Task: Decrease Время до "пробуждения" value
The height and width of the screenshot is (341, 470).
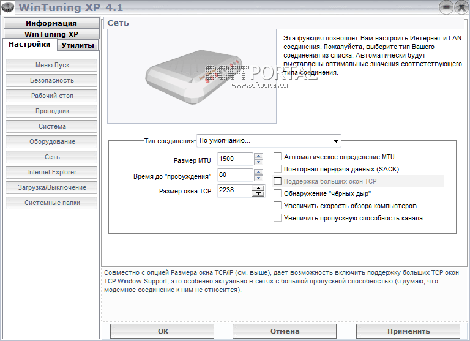Action: tap(258, 178)
